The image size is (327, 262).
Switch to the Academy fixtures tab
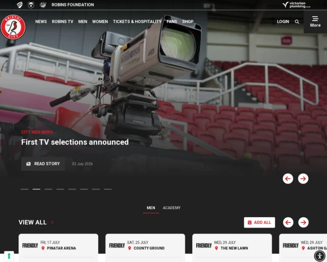172,208
